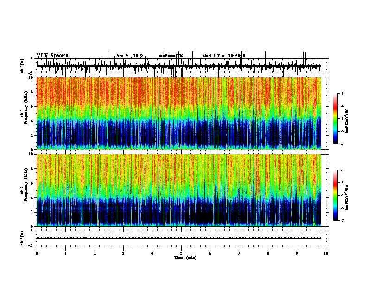The width and height of the screenshot is (367, 284).
Task: Click the "6" kHz tick of the ch.1 spectrogram
Action: (x=32, y=106)
